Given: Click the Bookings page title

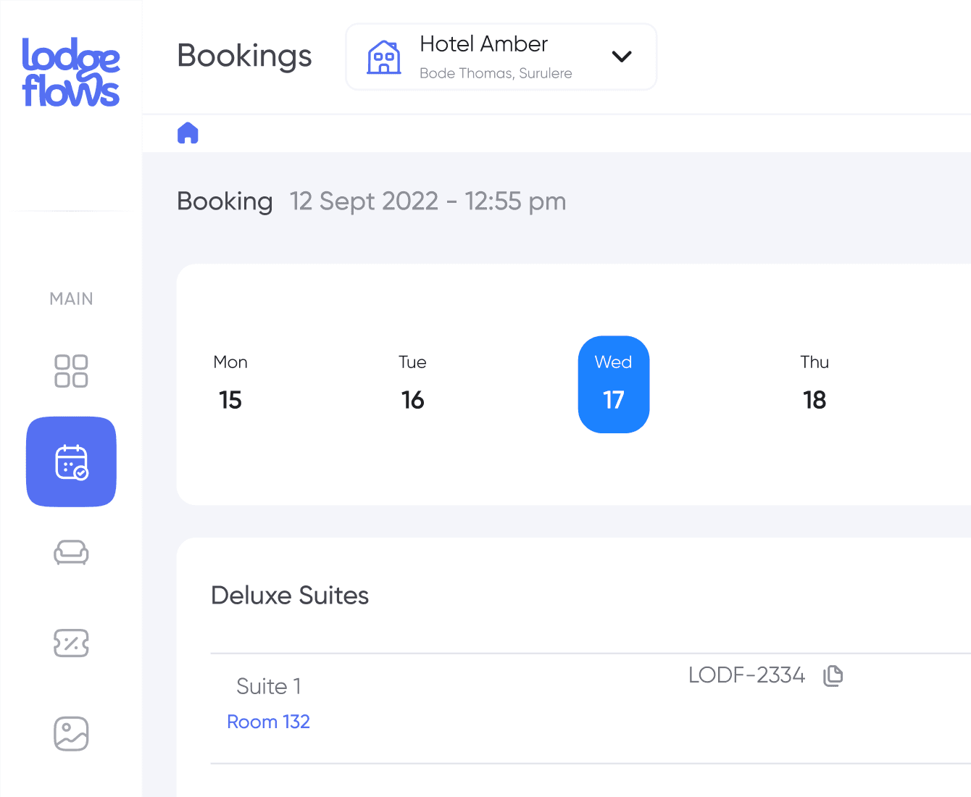Looking at the screenshot, I should point(244,56).
